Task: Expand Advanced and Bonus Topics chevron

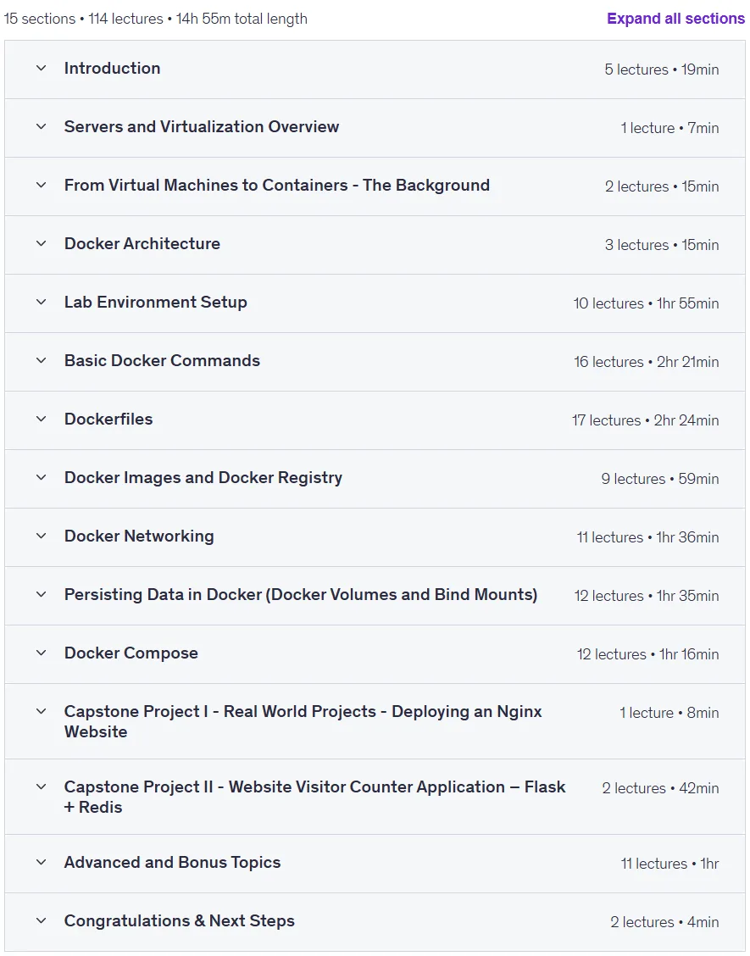Action: point(41,863)
